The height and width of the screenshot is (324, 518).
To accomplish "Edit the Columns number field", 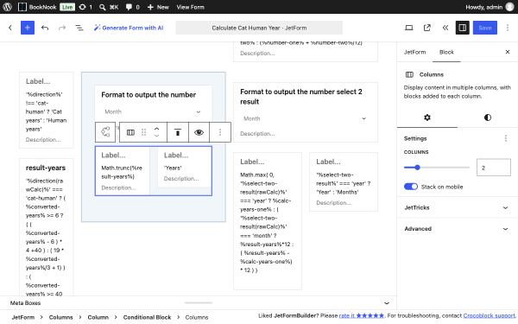I will point(494,168).
